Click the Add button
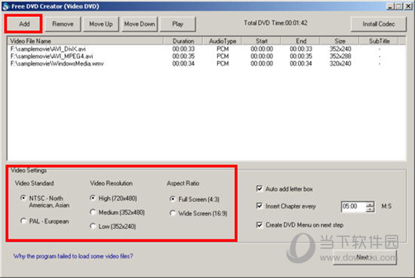 coord(23,24)
